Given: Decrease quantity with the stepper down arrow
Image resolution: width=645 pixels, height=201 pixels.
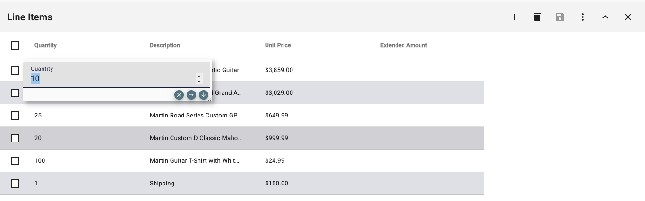Looking at the screenshot, I should pyautogui.click(x=199, y=82).
